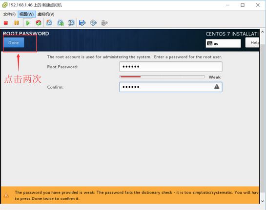This screenshot has width=266, height=210.
Task: Revert to snapshot icon in toolbar
Action: (61, 23)
